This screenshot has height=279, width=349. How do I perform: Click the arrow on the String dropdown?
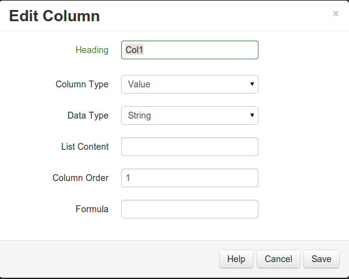(x=252, y=115)
